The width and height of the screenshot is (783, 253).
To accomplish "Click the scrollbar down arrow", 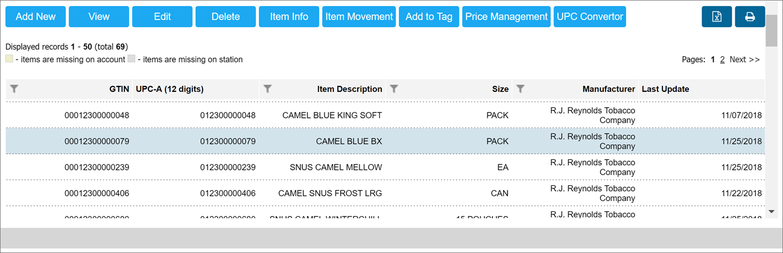I will (x=772, y=212).
